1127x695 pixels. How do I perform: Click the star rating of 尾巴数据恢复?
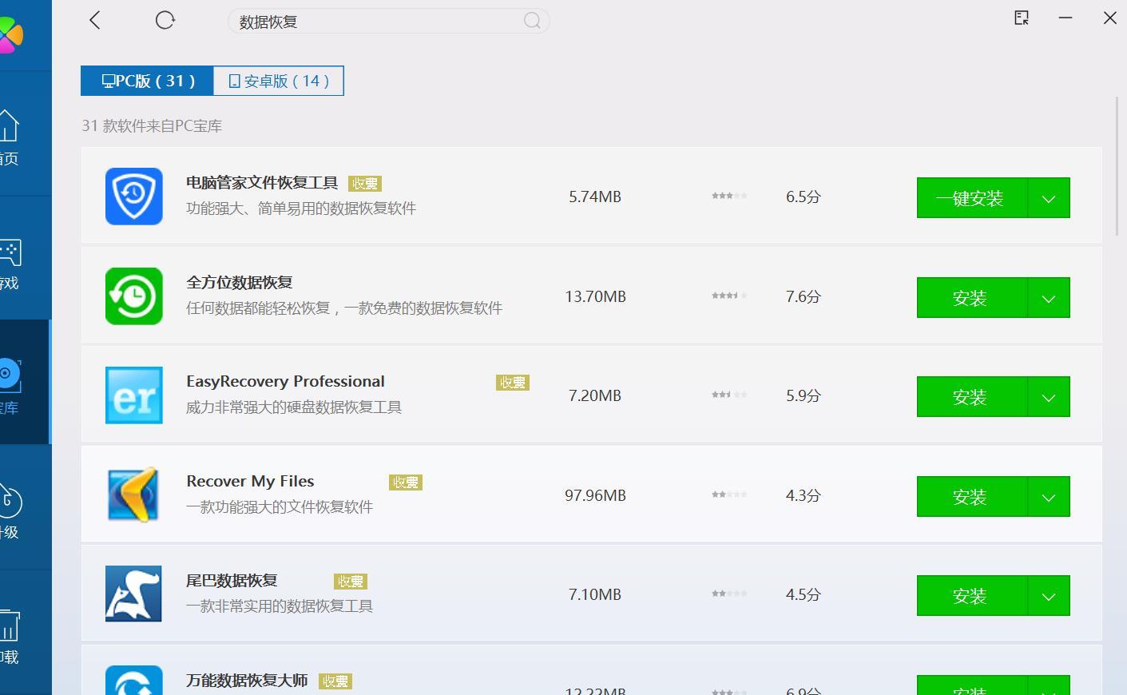coord(729,594)
